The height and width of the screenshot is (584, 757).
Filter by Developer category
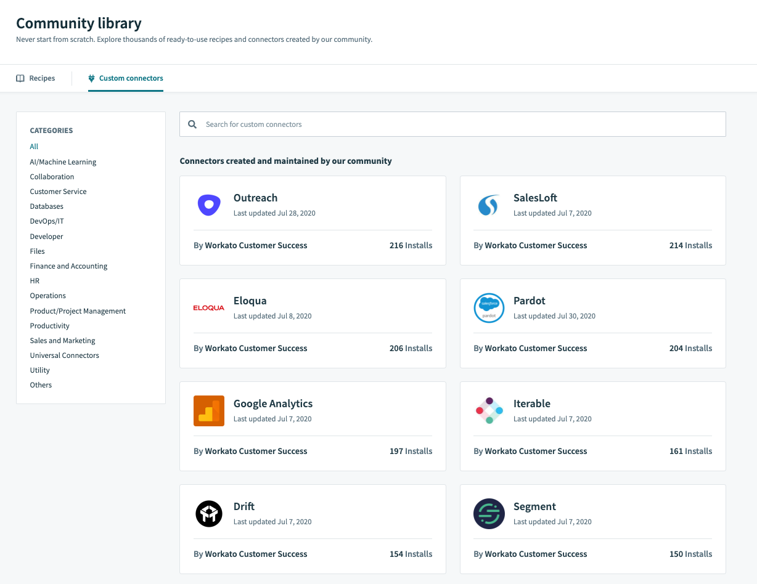click(x=46, y=237)
